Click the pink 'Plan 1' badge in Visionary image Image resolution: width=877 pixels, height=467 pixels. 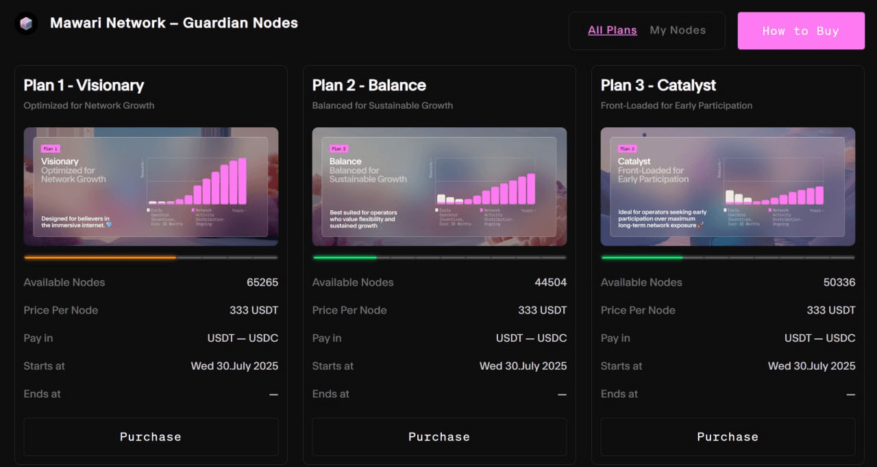(51, 149)
